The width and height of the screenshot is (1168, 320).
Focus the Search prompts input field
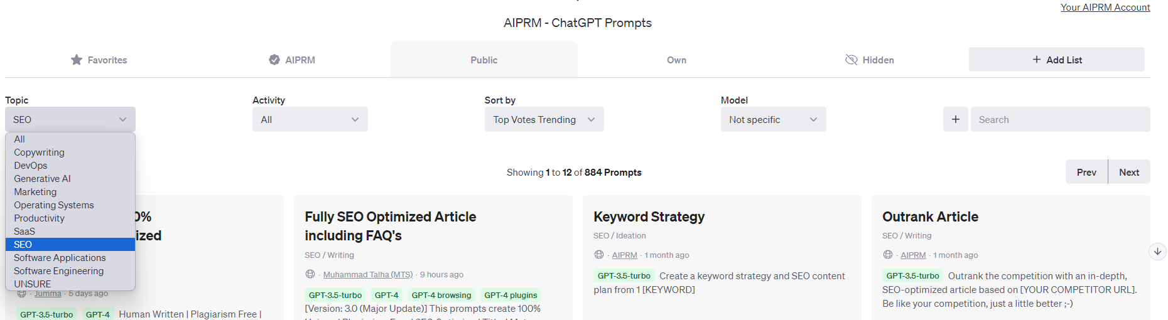[x=1060, y=119]
